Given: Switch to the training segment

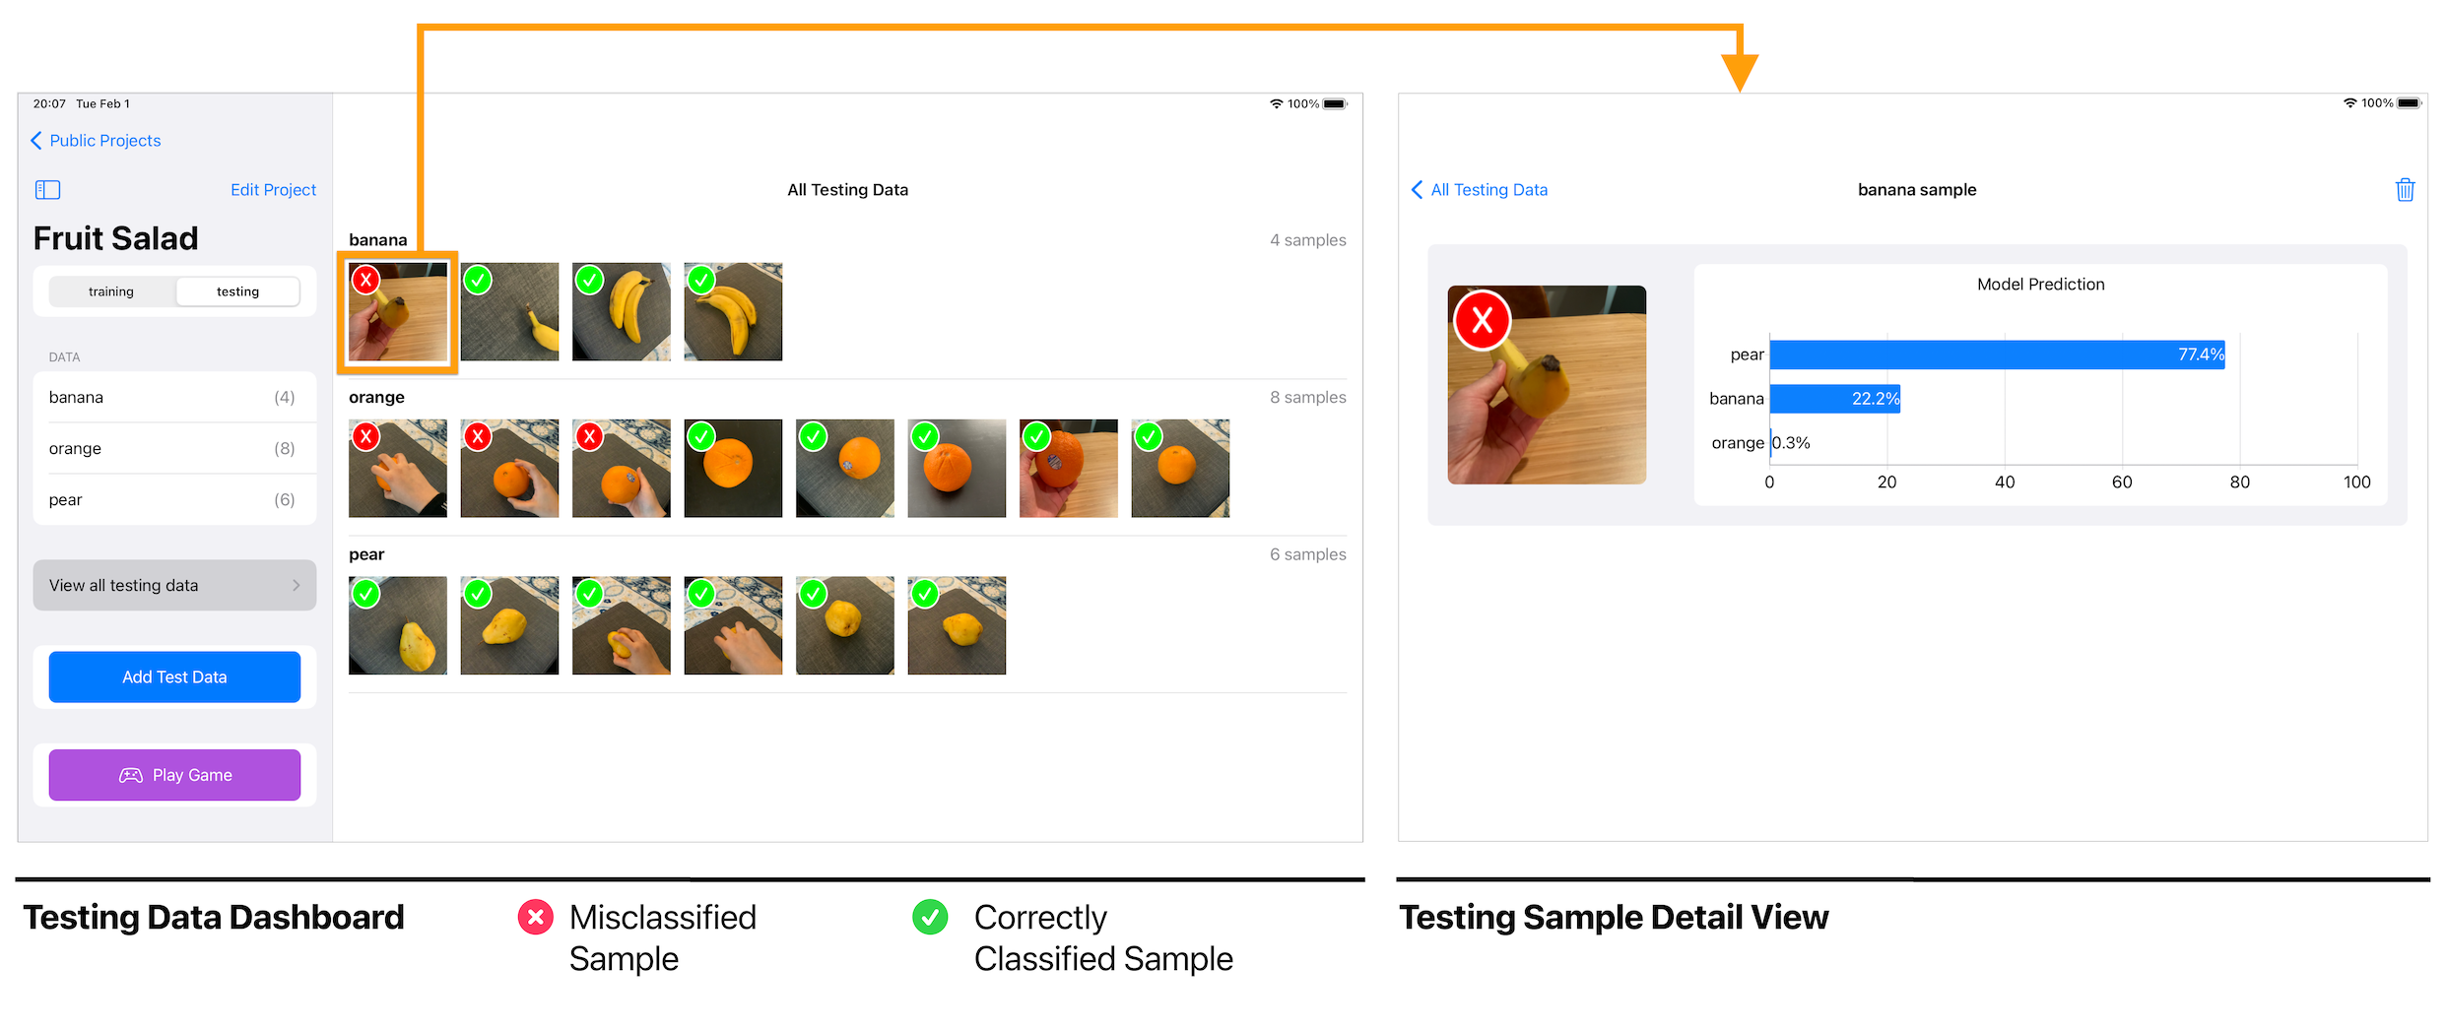Looking at the screenshot, I should pyautogui.click(x=111, y=291).
